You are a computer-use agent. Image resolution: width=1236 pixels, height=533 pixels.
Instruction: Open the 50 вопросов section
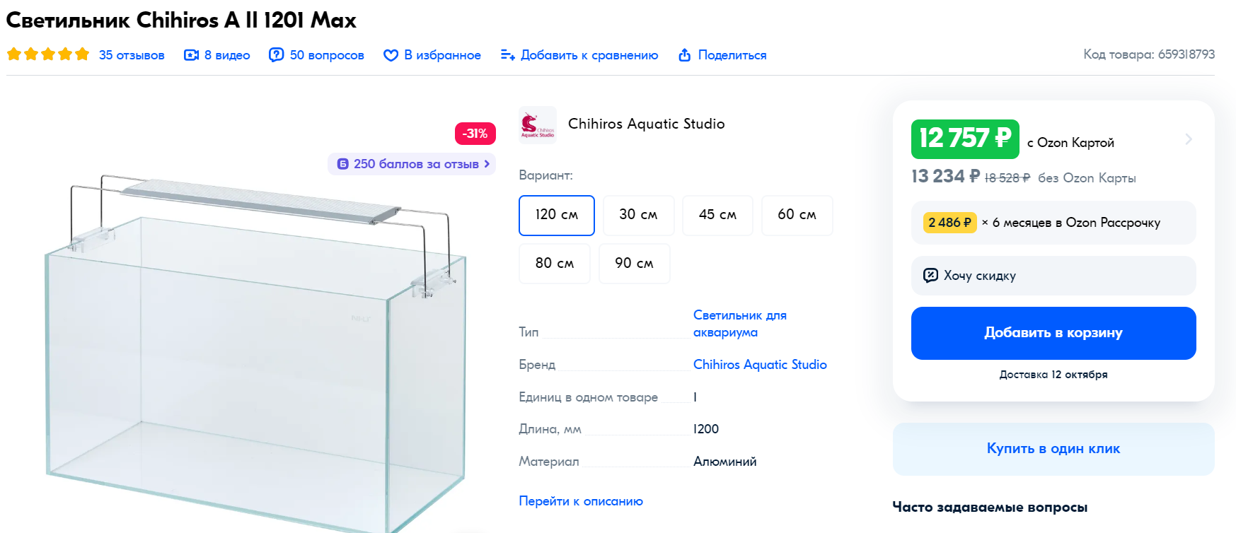(x=327, y=55)
